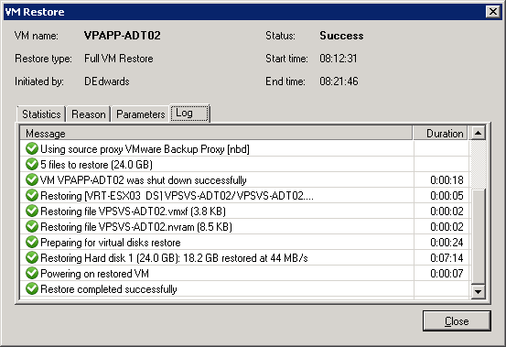
Task: Click check icon for VPSVS-ADT02.vmxf row
Action: [32, 211]
